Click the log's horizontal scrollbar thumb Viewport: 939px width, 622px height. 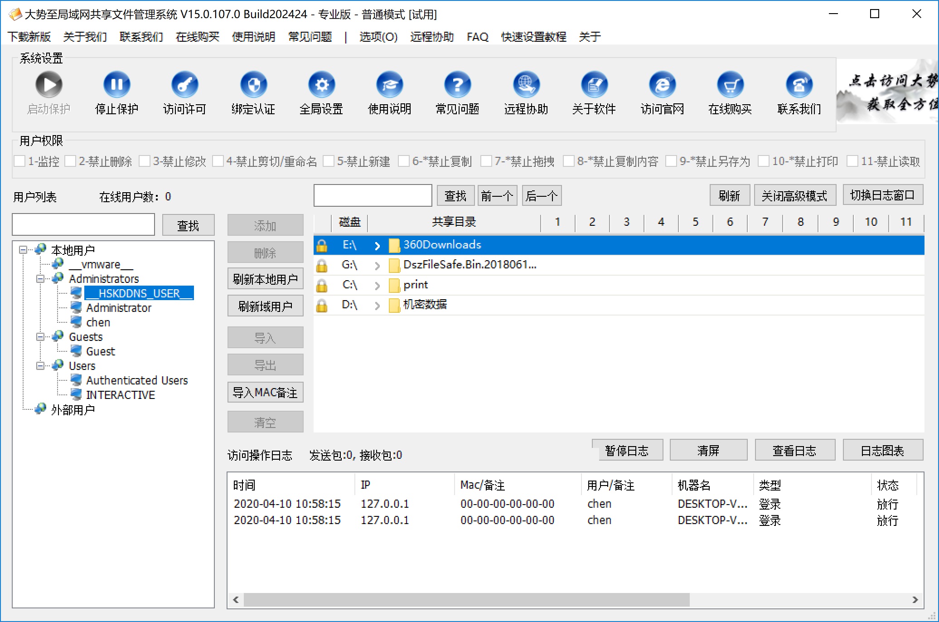point(466,600)
